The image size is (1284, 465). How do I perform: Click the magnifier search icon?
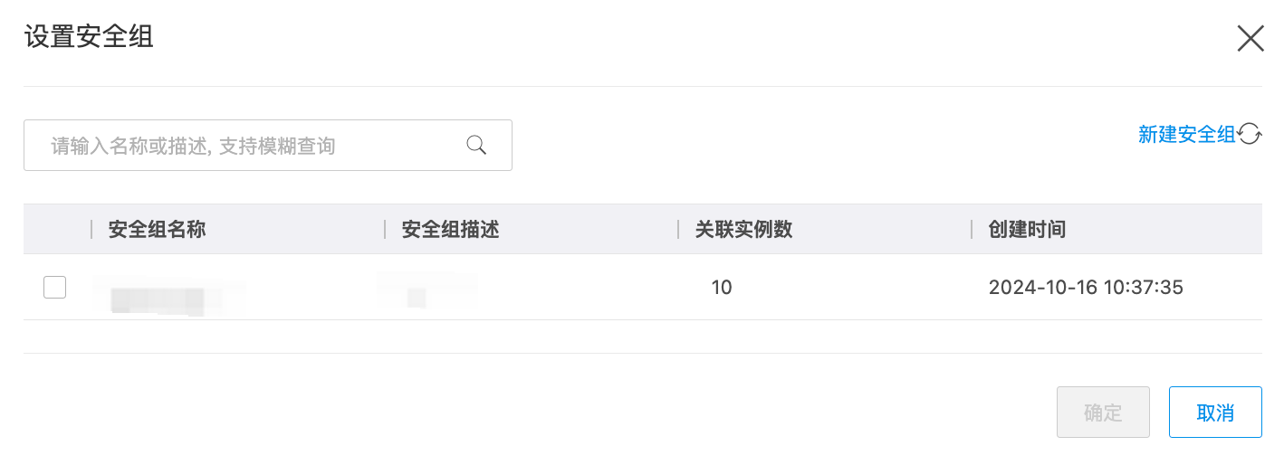pyautogui.click(x=476, y=145)
